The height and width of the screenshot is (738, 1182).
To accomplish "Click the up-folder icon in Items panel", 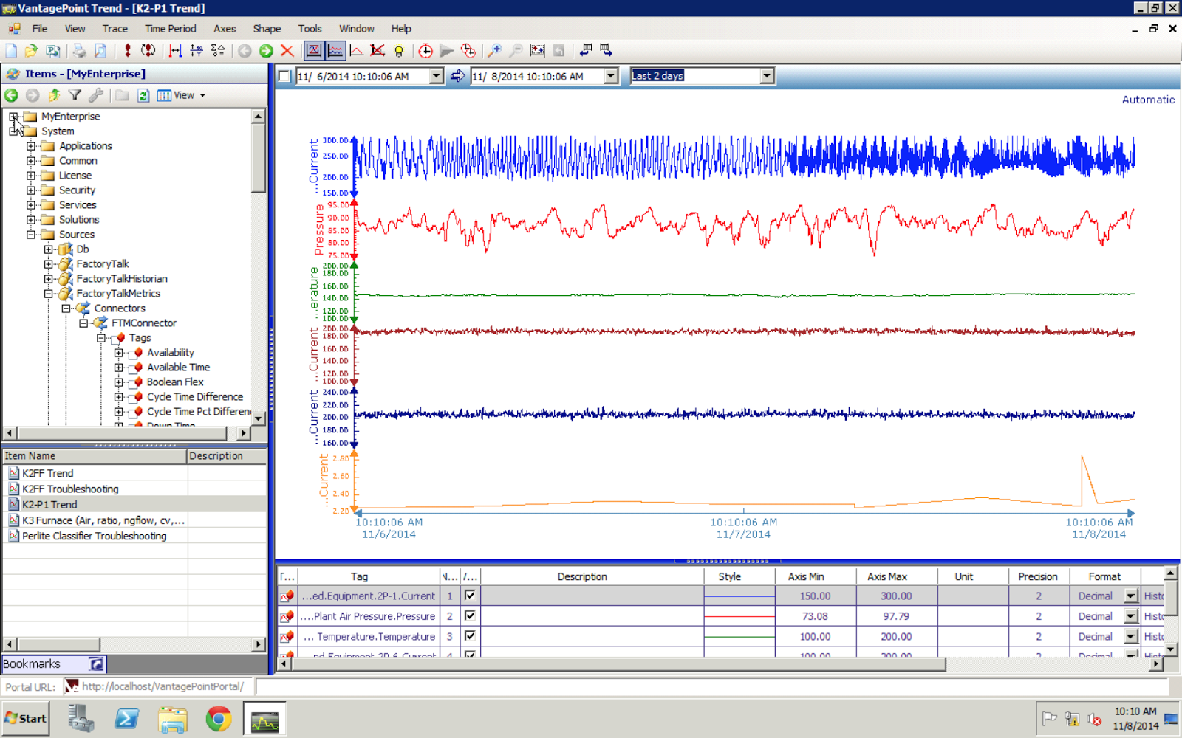I will (x=54, y=95).
